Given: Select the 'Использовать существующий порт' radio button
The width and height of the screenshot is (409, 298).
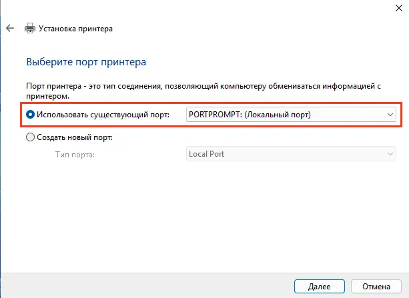Looking at the screenshot, I should [30, 115].
